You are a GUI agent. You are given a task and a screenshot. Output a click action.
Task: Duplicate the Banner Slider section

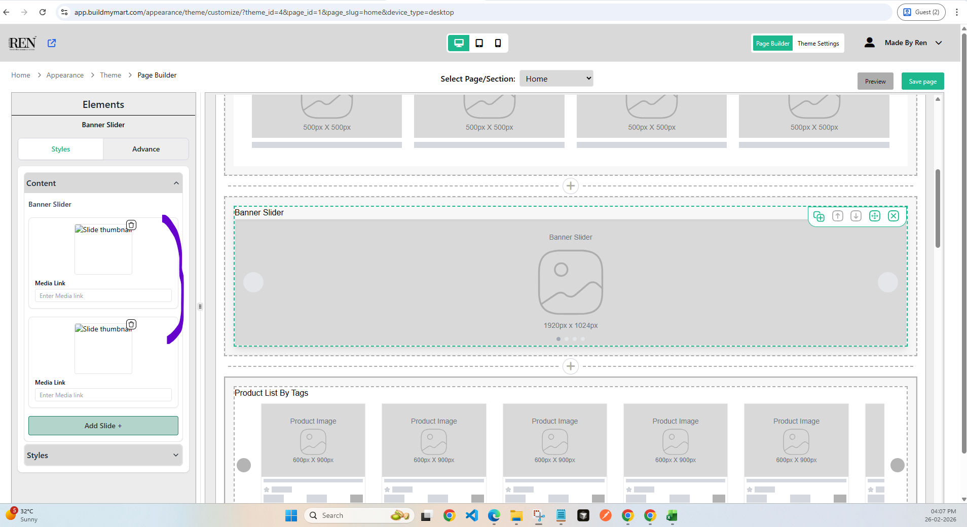(x=819, y=216)
